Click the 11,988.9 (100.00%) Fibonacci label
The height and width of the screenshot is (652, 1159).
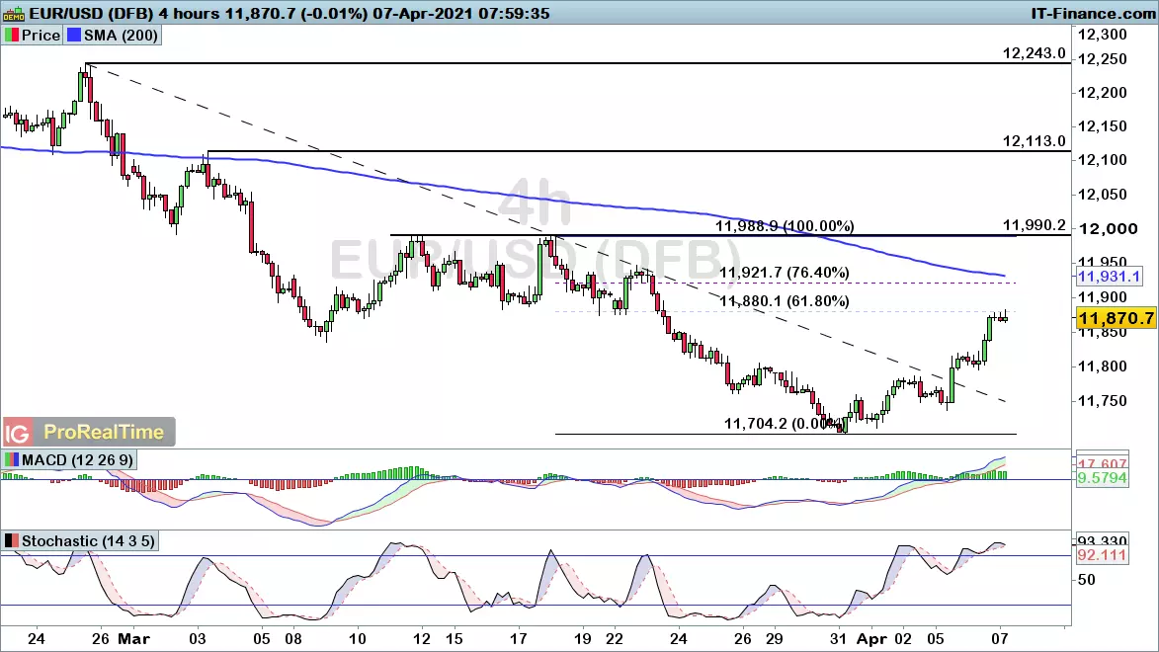(x=785, y=225)
